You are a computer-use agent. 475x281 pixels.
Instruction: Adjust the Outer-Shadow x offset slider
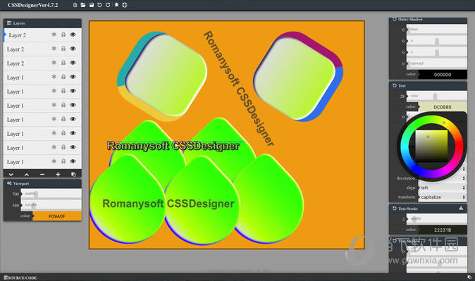[436, 41]
